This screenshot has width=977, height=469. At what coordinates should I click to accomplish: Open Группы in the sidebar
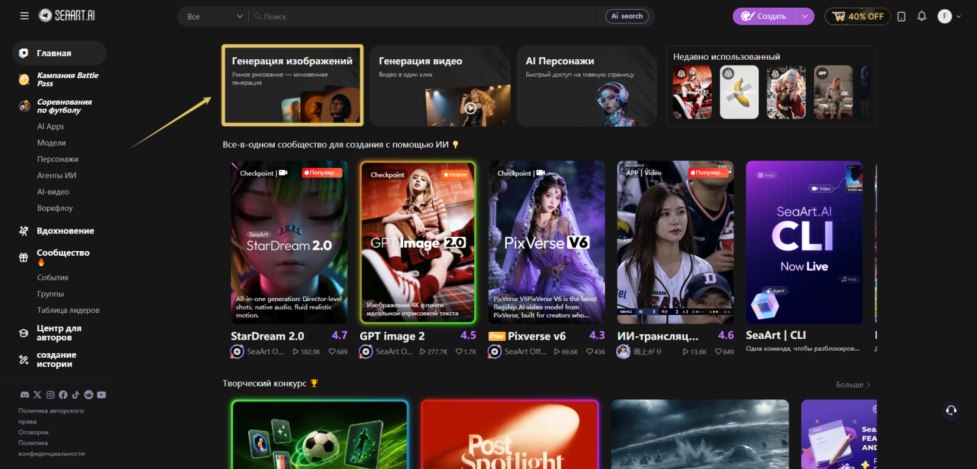pyautogui.click(x=51, y=293)
